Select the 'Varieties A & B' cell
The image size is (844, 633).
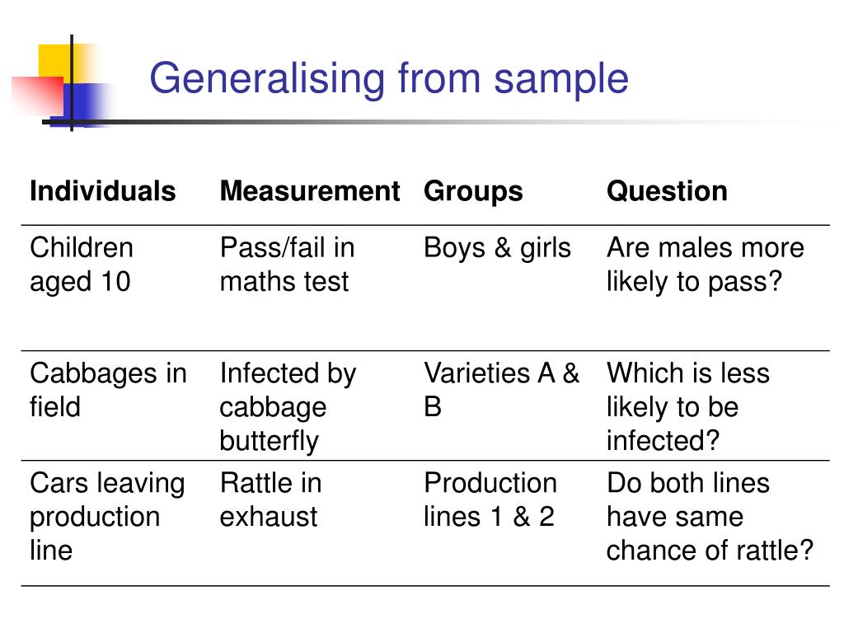click(x=502, y=390)
